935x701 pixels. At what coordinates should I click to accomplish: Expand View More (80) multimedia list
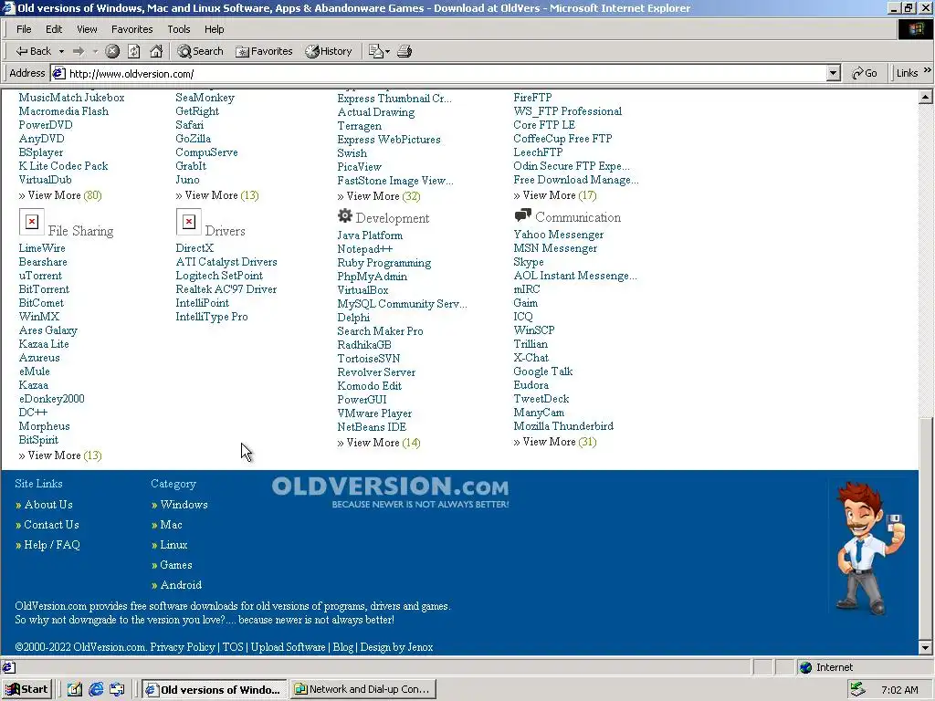pyautogui.click(x=60, y=195)
